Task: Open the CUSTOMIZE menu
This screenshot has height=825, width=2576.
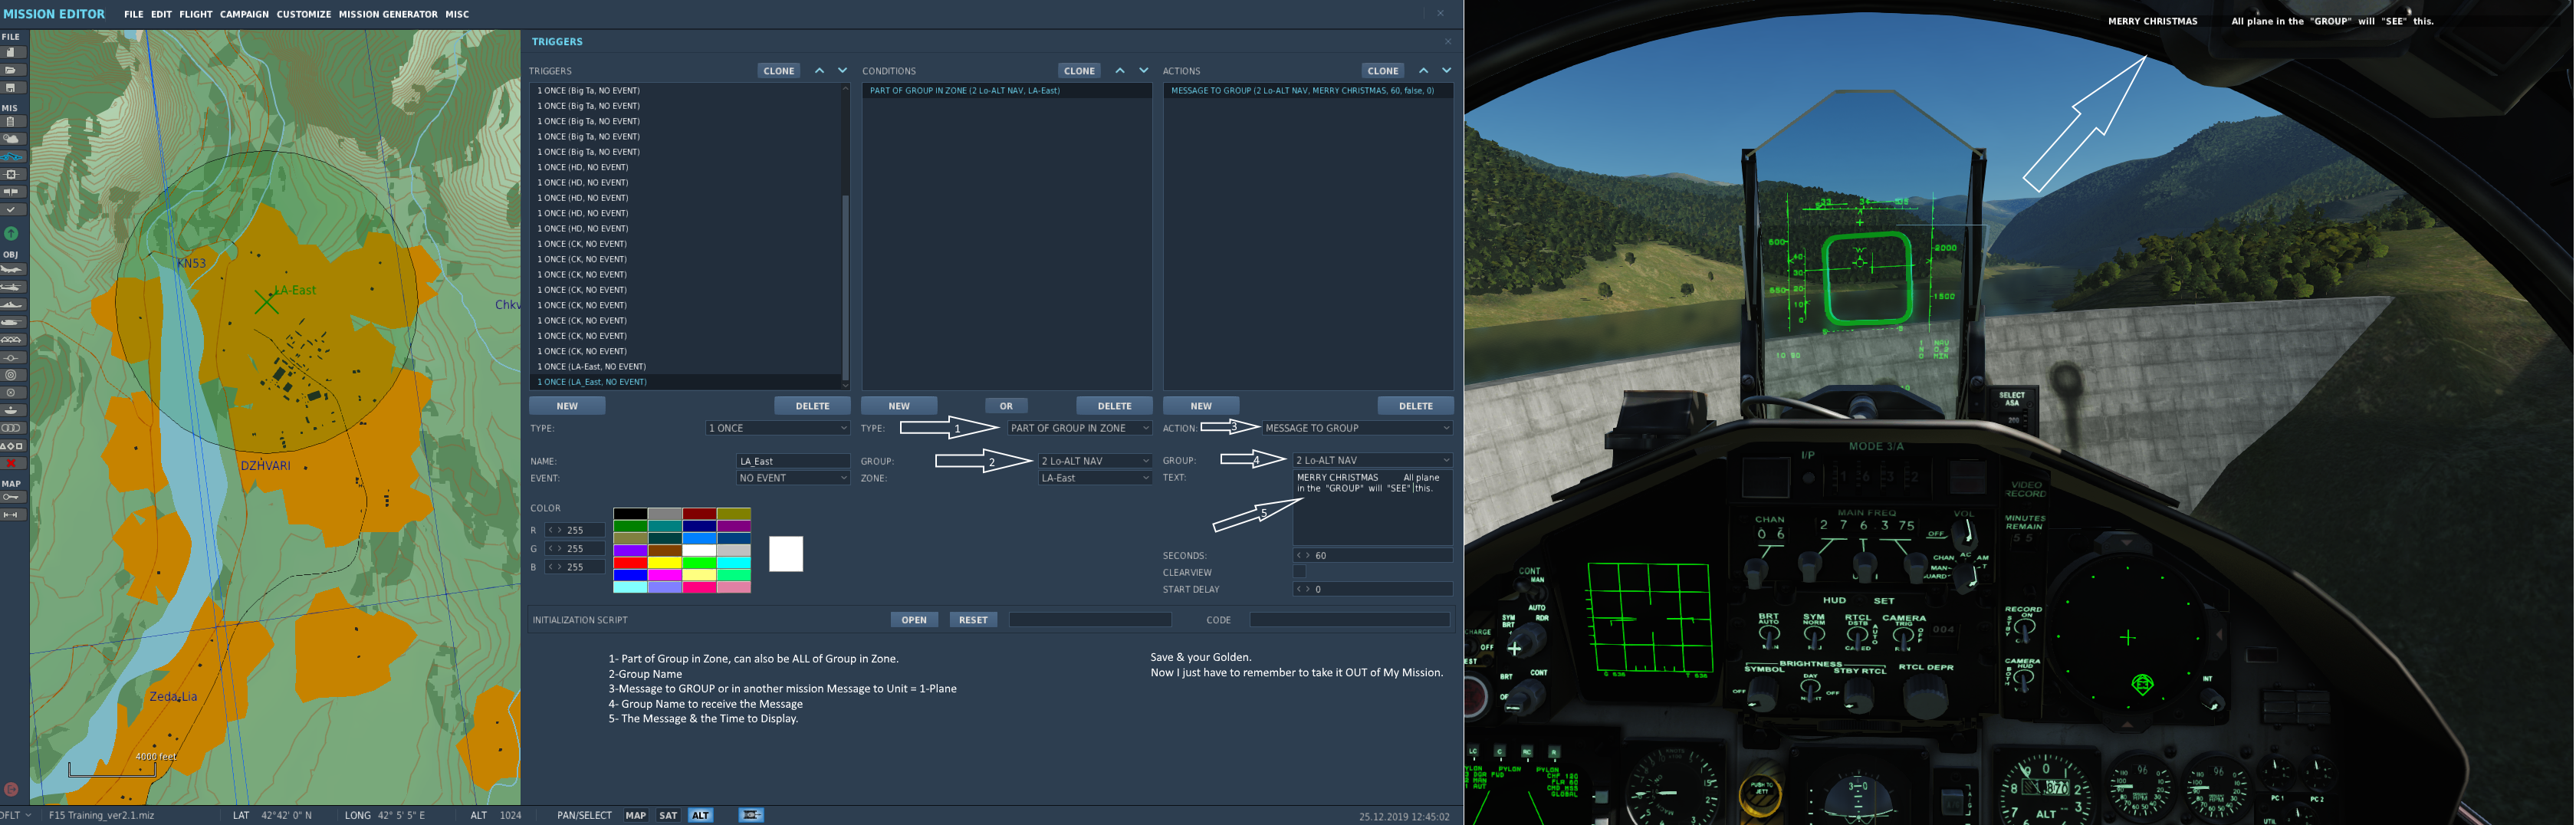Action: tap(303, 14)
